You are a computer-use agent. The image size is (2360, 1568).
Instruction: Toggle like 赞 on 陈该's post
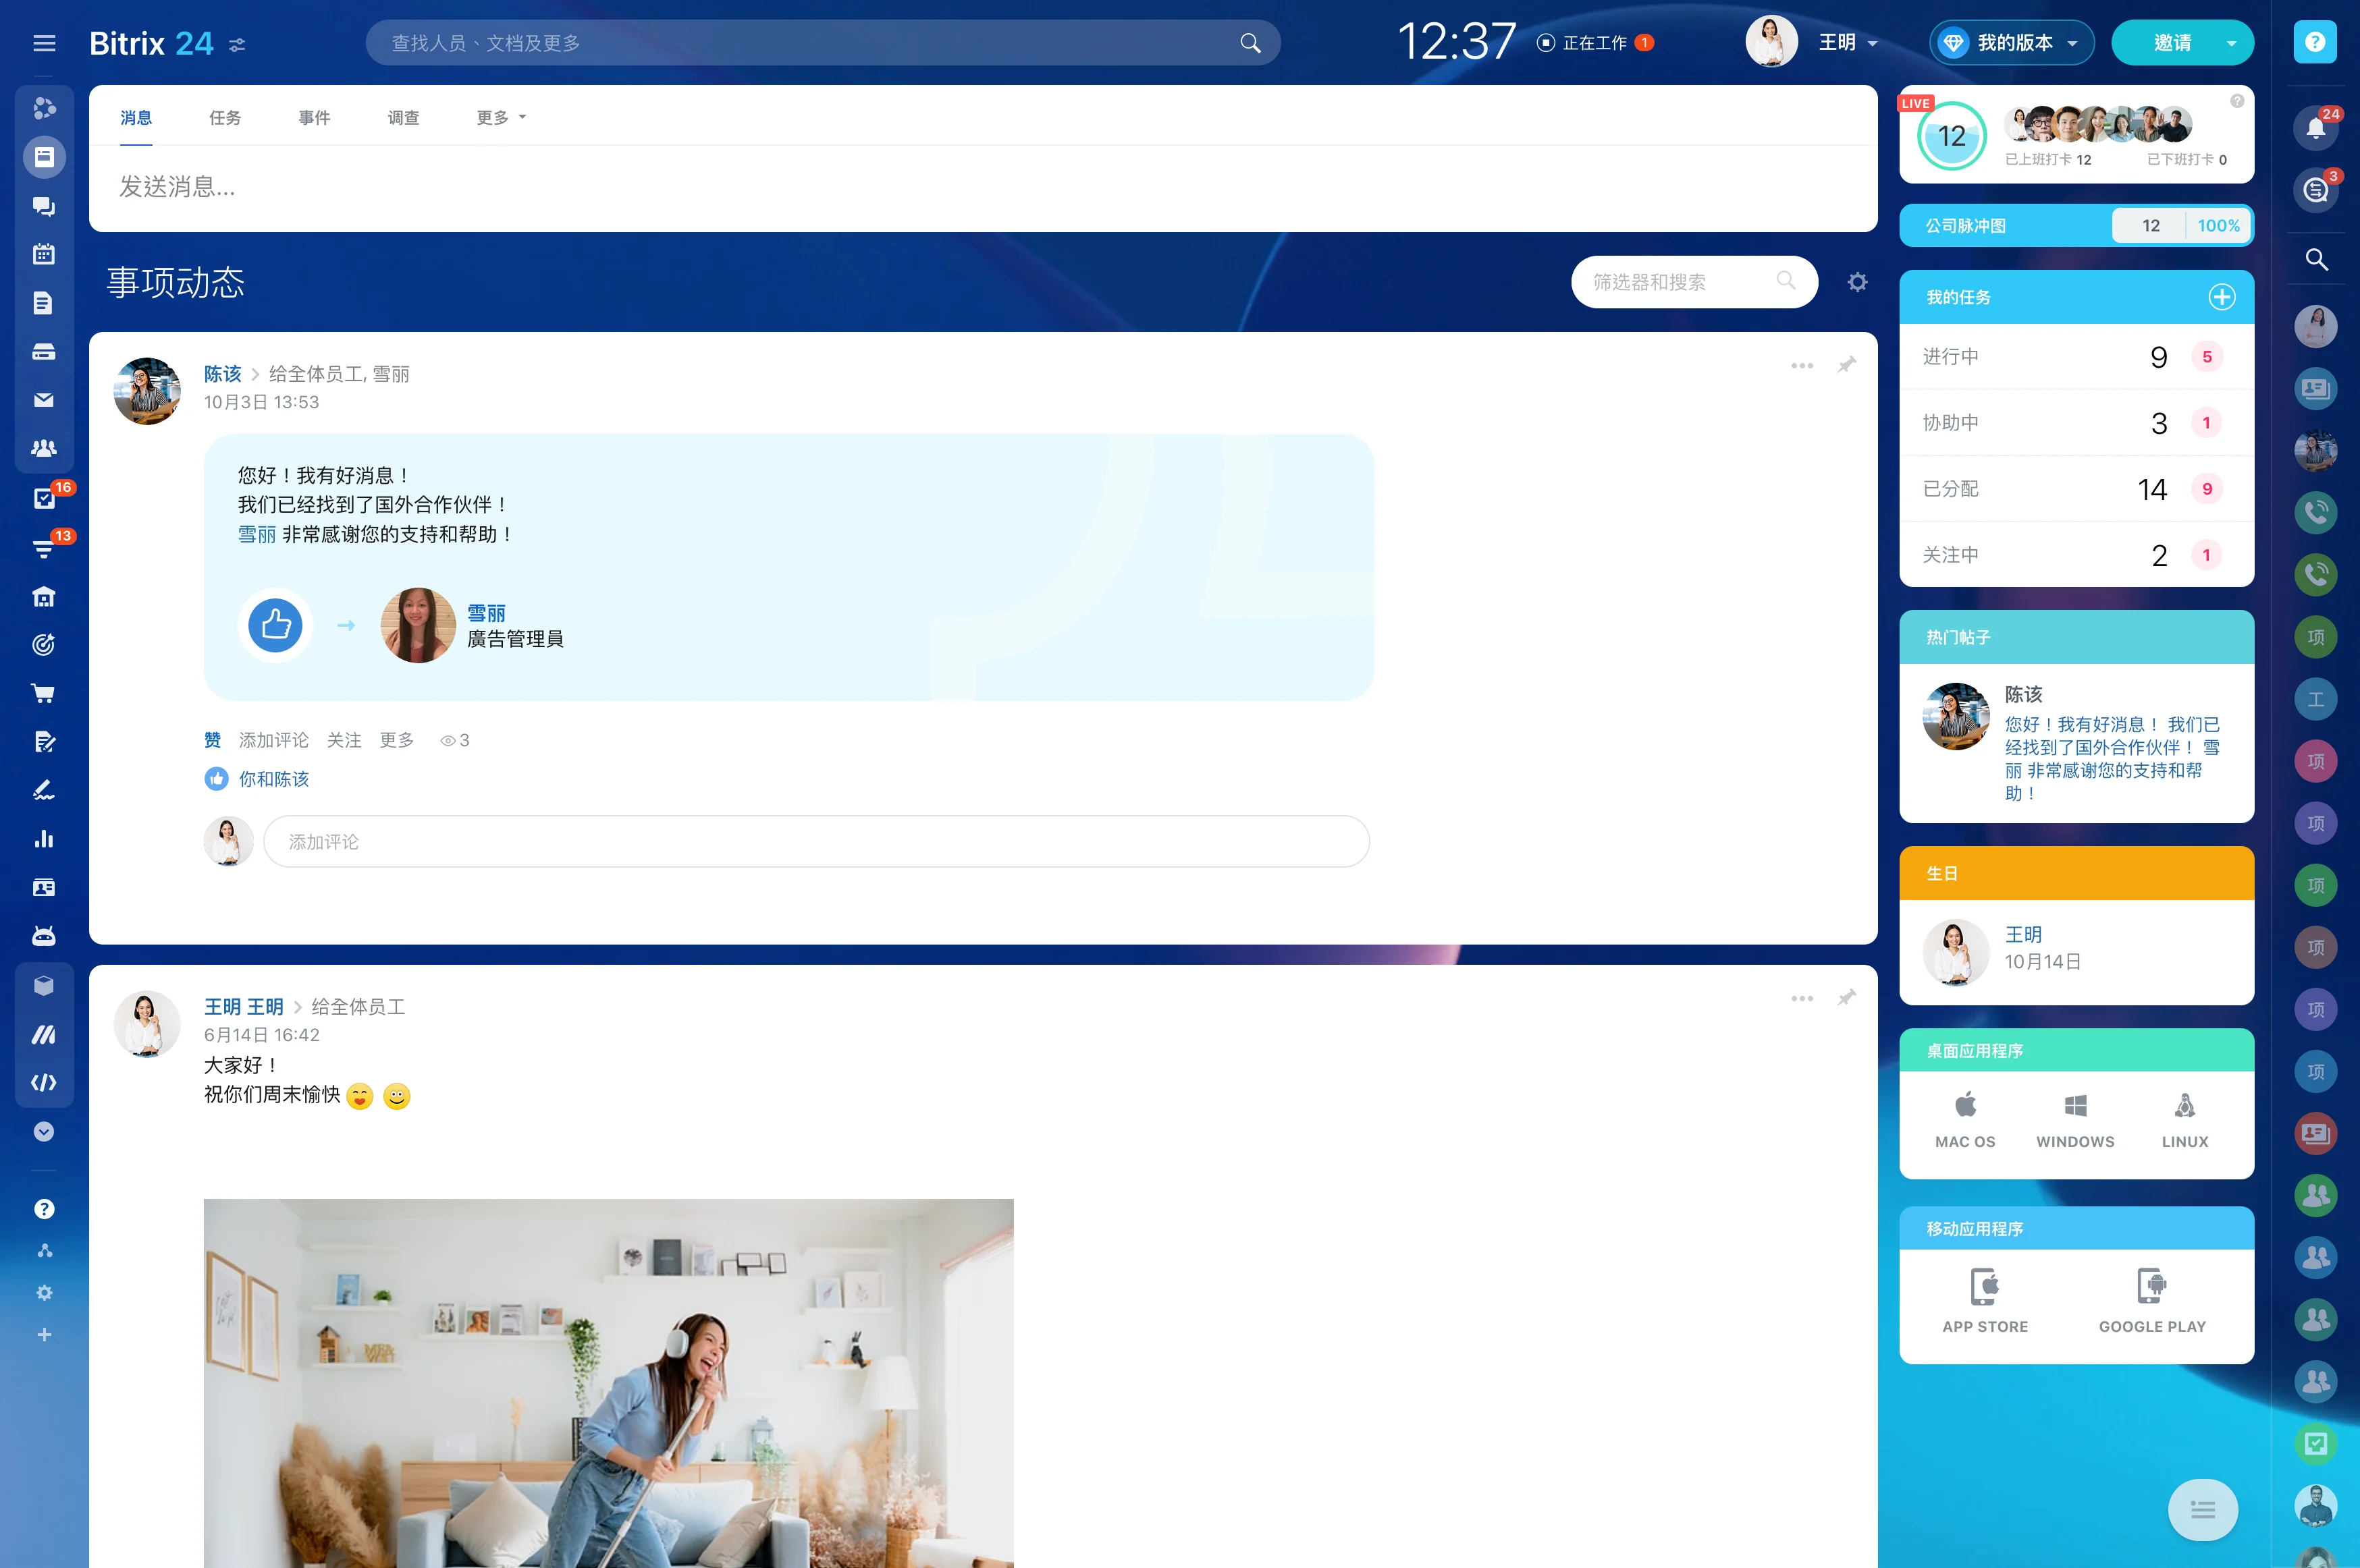[212, 740]
